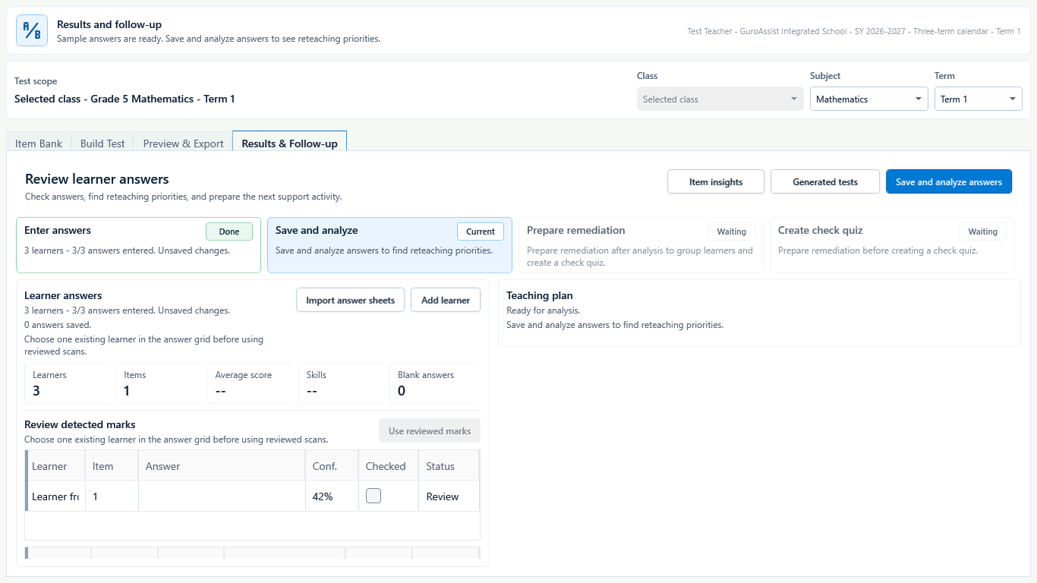
Task: Click the Item column header
Action: pos(112,466)
